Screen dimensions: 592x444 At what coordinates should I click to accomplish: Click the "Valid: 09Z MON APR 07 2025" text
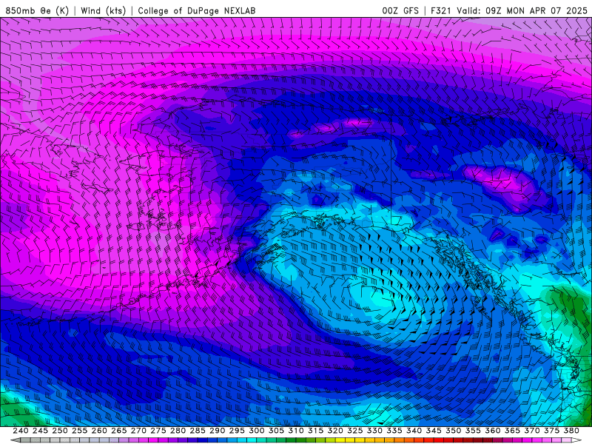[522, 10]
